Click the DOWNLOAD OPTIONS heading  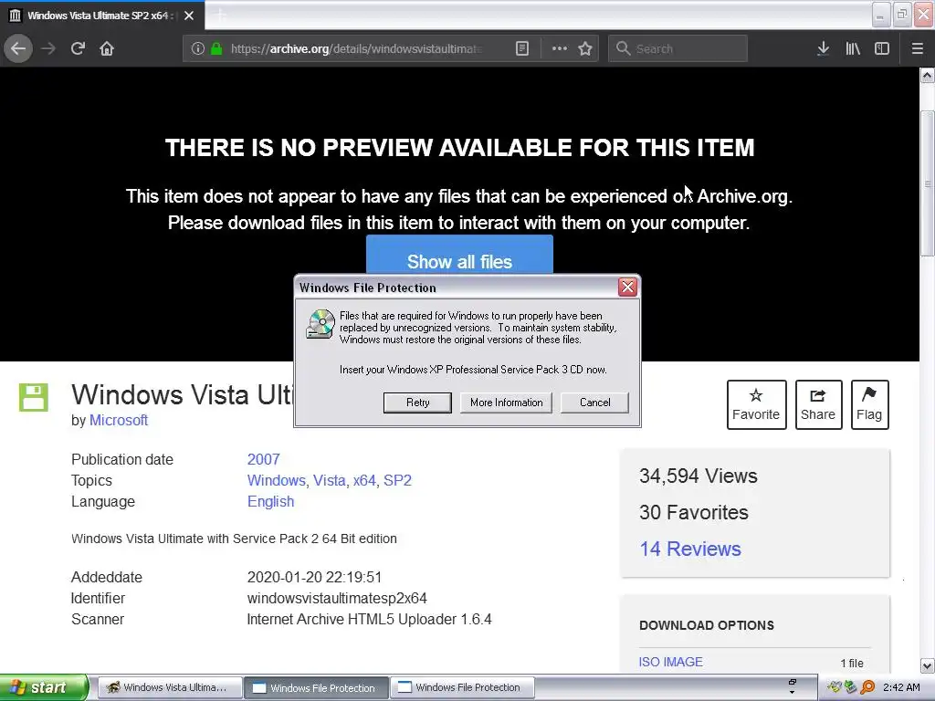click(x=707, y=625)
